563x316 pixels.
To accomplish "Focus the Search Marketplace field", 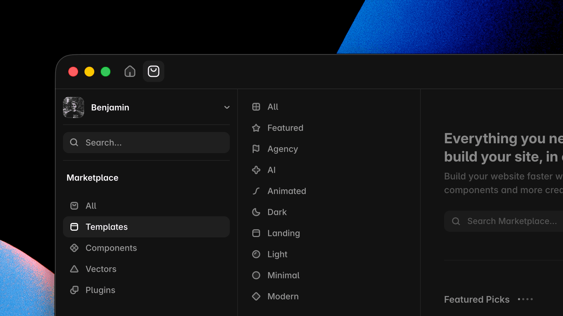I will (x=504, y=221).
